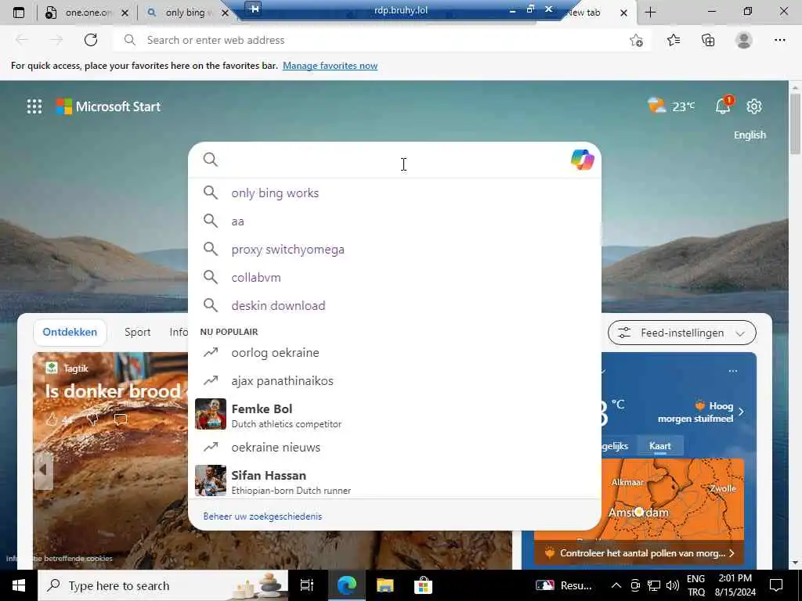
Task: Switch to the Ontdekken feed tab
Action: pos(70,332)
